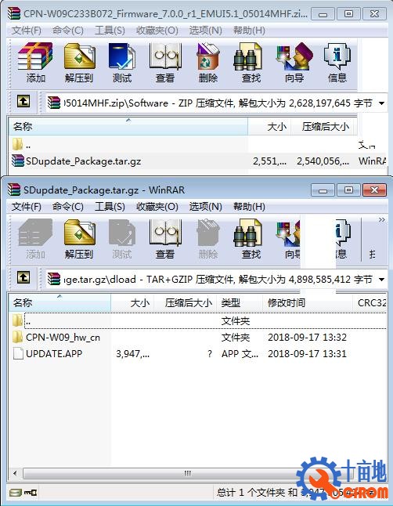
Task: Click Wizard icon in SDupdate_Package window
Action: [x=288, y=239]
